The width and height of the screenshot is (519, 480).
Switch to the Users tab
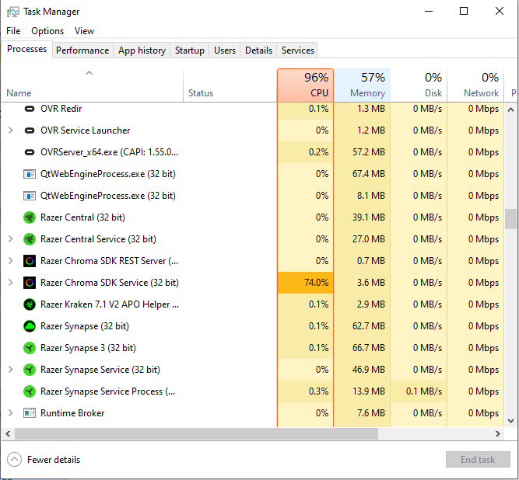click(225, 50)
